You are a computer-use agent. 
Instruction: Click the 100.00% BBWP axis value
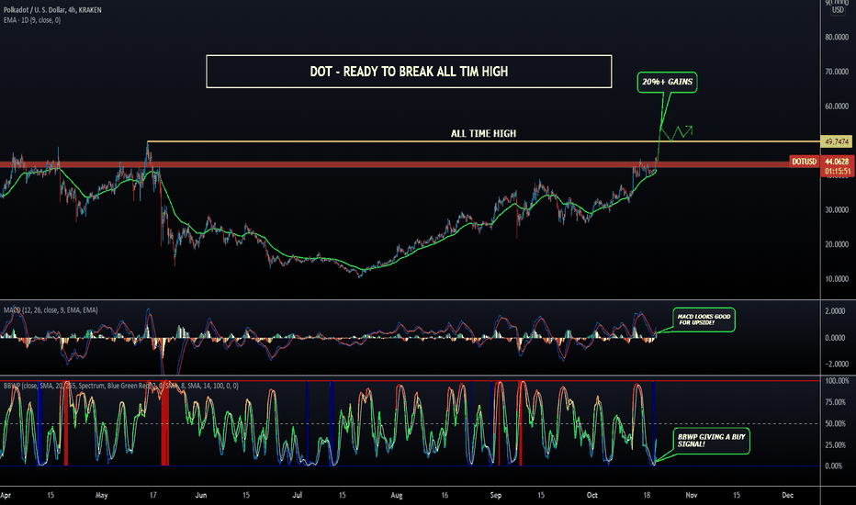837,381
